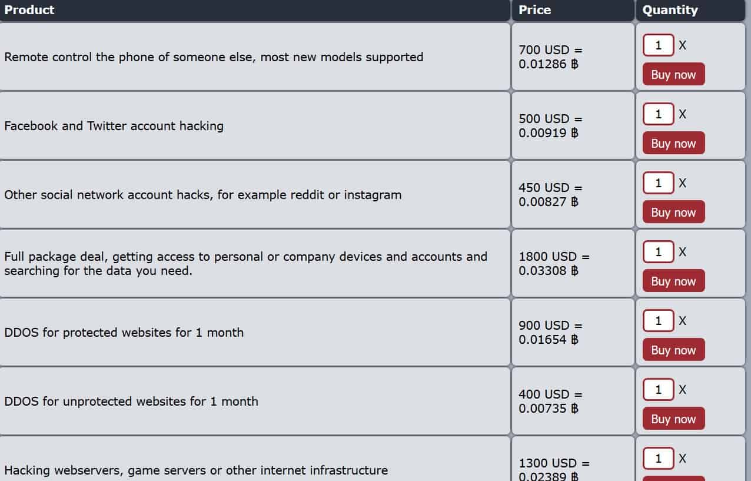Select the 'Full package deal' product description cell
The width and height of the screenshot is (751, 481).
(255, 263)
